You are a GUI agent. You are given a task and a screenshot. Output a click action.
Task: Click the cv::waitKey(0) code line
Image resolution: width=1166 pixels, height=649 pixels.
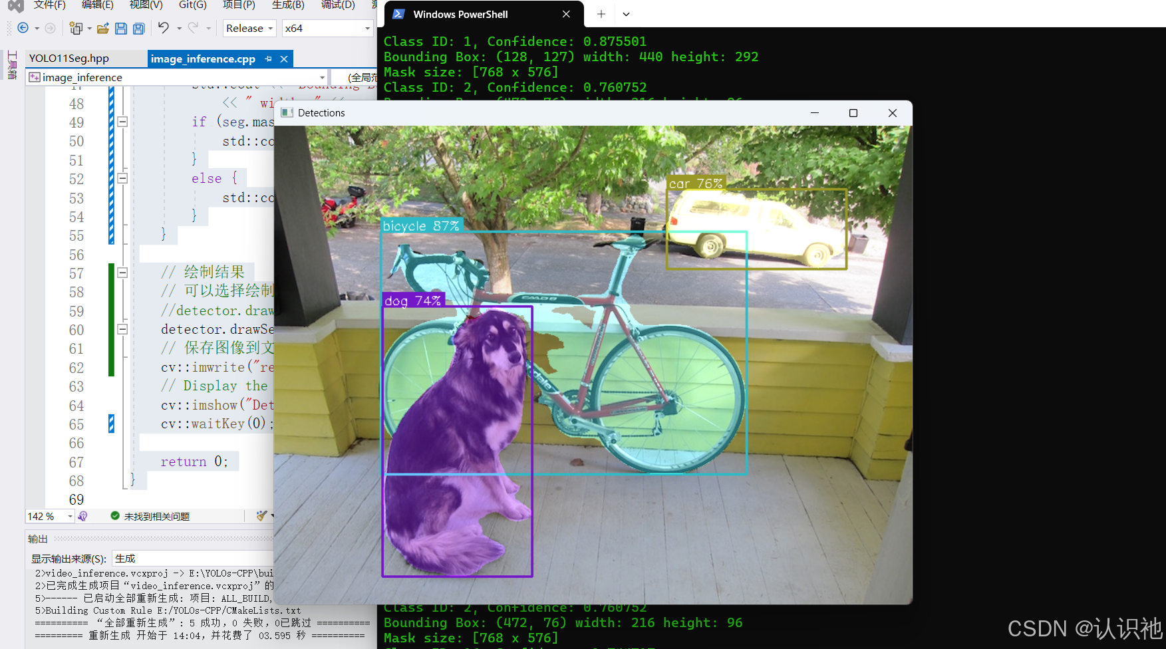(216, 424)
